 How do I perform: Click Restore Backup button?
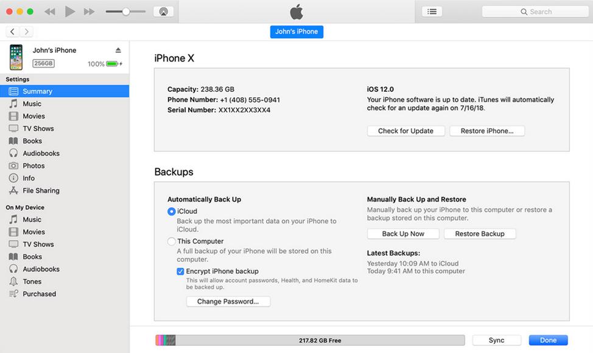(x=480, y=234)
